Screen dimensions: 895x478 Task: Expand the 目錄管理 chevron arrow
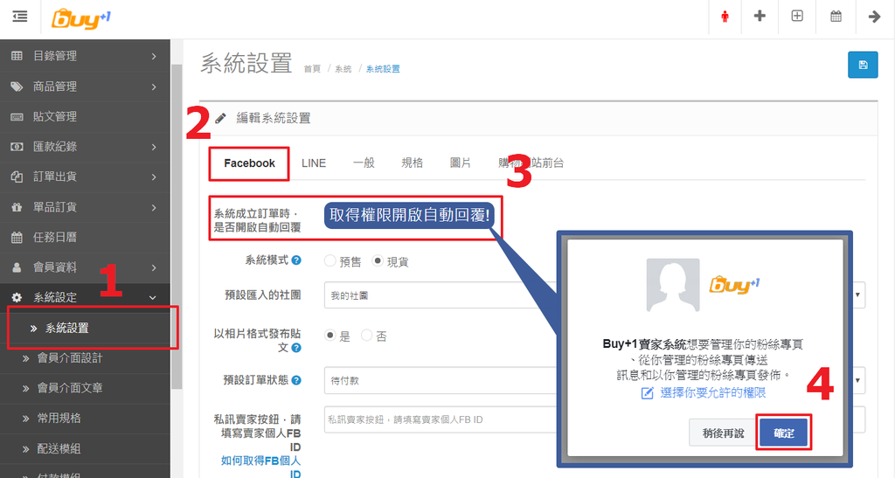point(154,56)
